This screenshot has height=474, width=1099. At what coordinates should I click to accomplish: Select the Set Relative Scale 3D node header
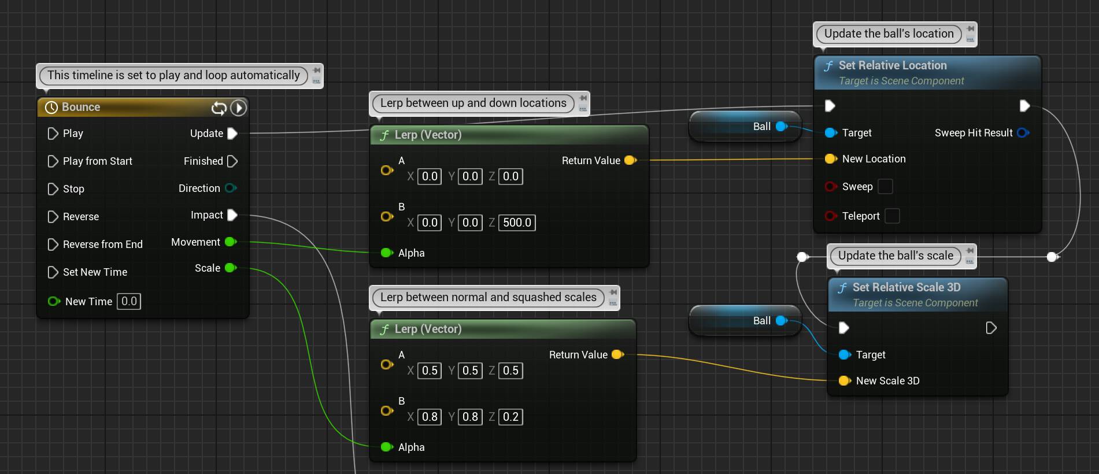[x=917, y=295]
